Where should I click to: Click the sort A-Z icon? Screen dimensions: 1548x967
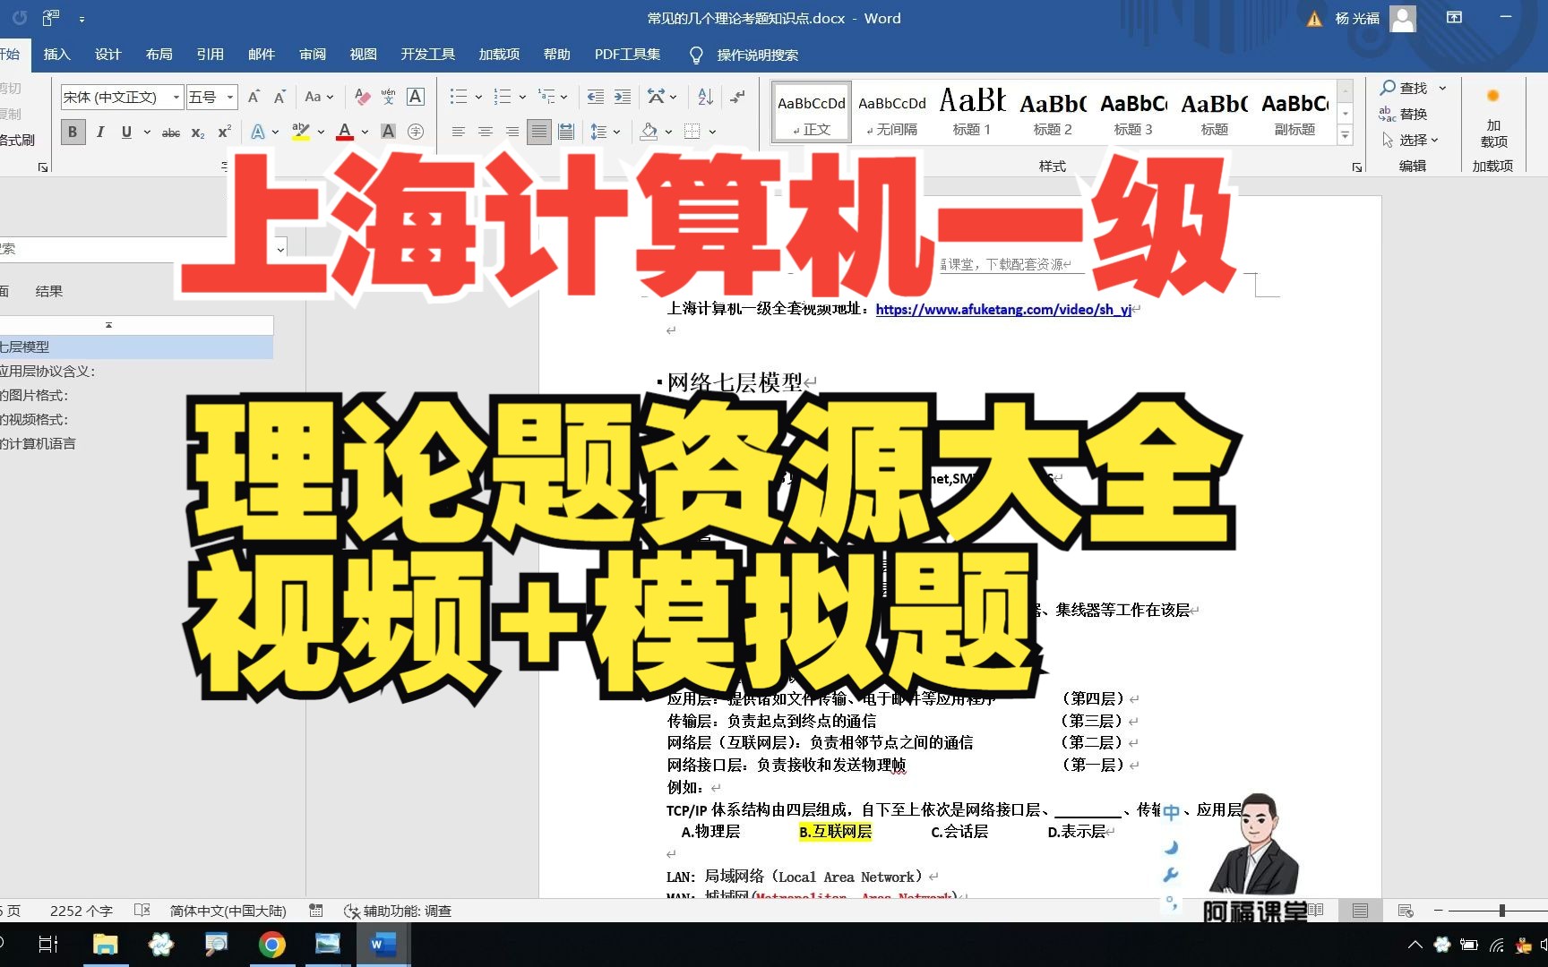point(706,97)
